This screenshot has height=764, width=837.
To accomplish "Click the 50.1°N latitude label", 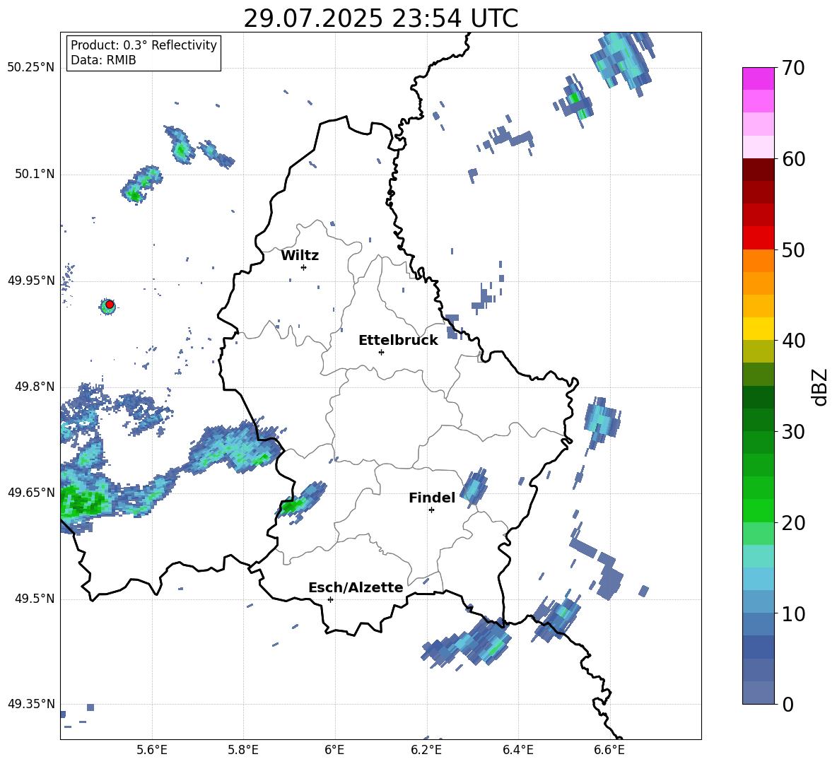I will click(x=35, y=174).
